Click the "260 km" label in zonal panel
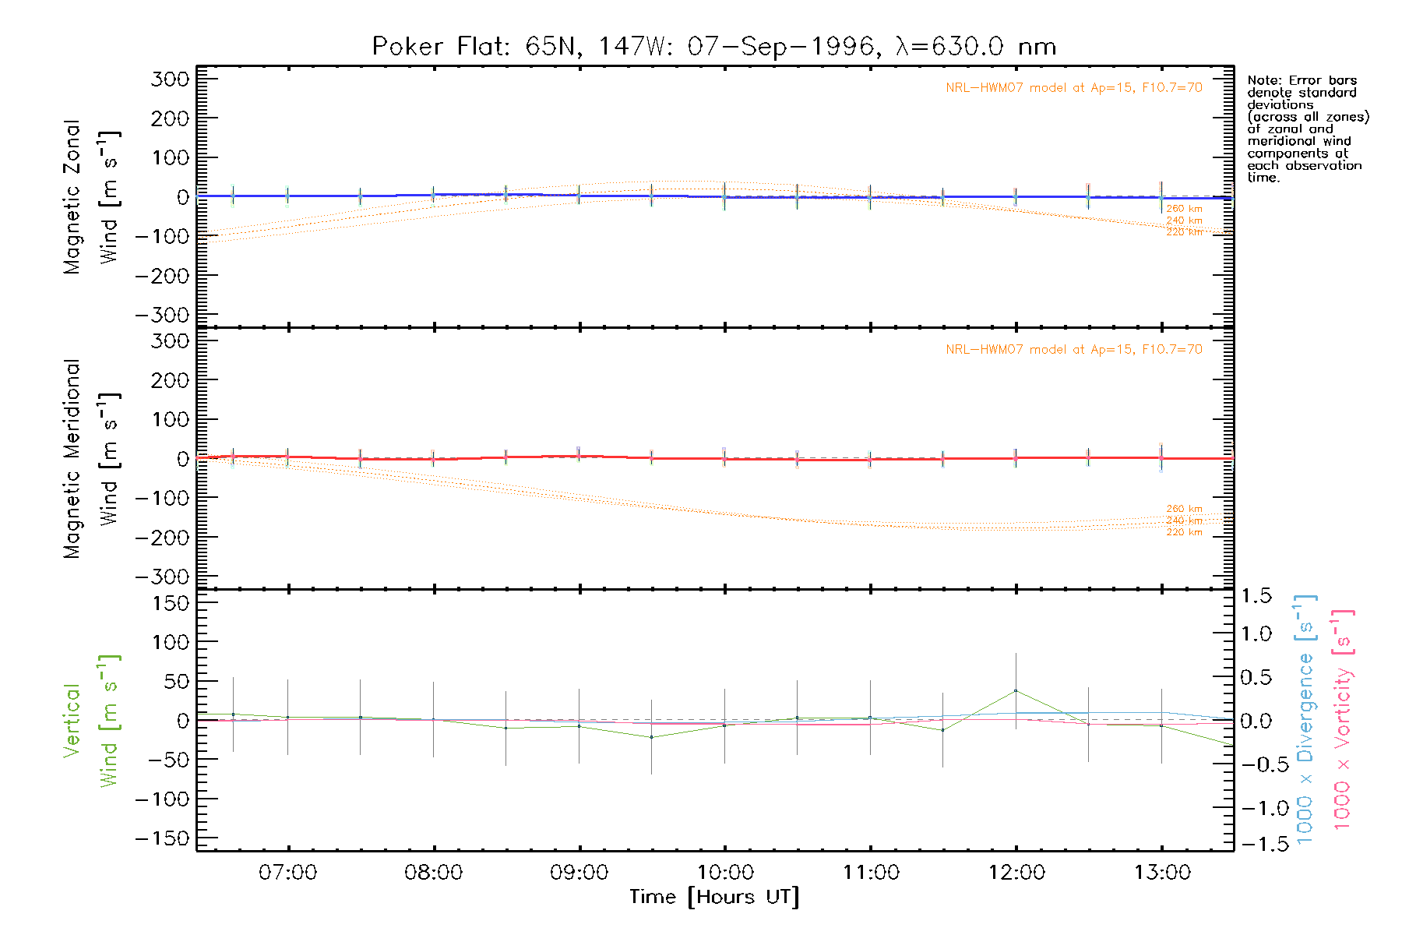Screen dimensions: 1402x935 click(x=1184, y=209)
